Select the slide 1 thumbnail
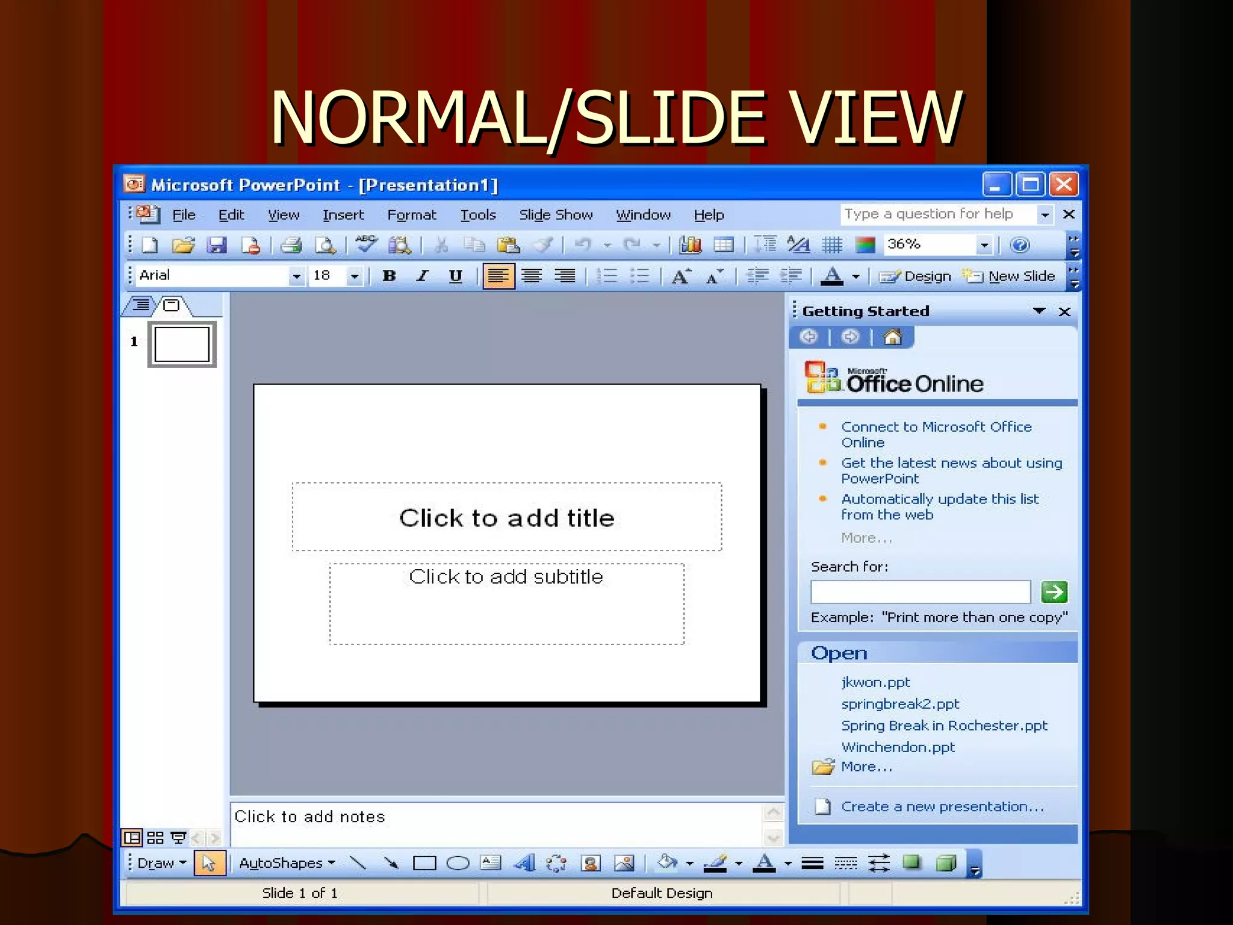This screenshot has width=1233, height=925. pyautogui.click(x=182, y=344)
